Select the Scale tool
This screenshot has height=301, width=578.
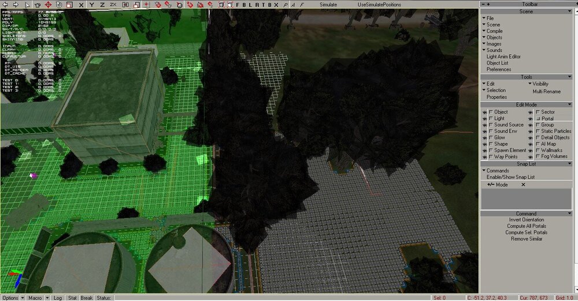[69, 5]
